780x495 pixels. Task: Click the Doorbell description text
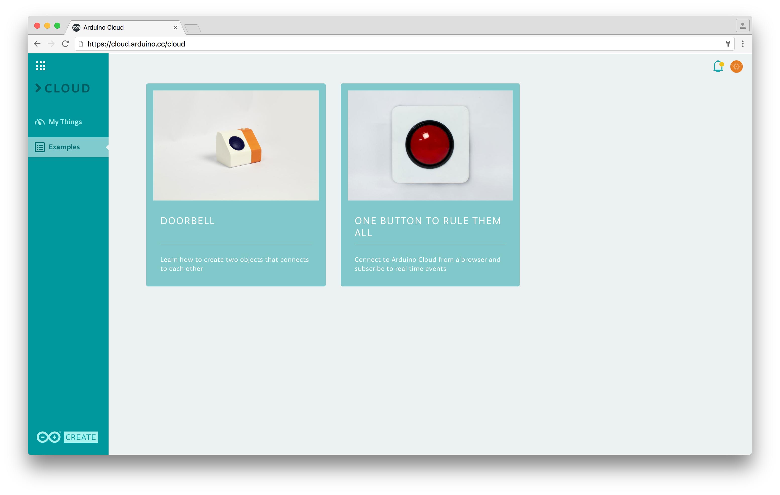[234, 264]
